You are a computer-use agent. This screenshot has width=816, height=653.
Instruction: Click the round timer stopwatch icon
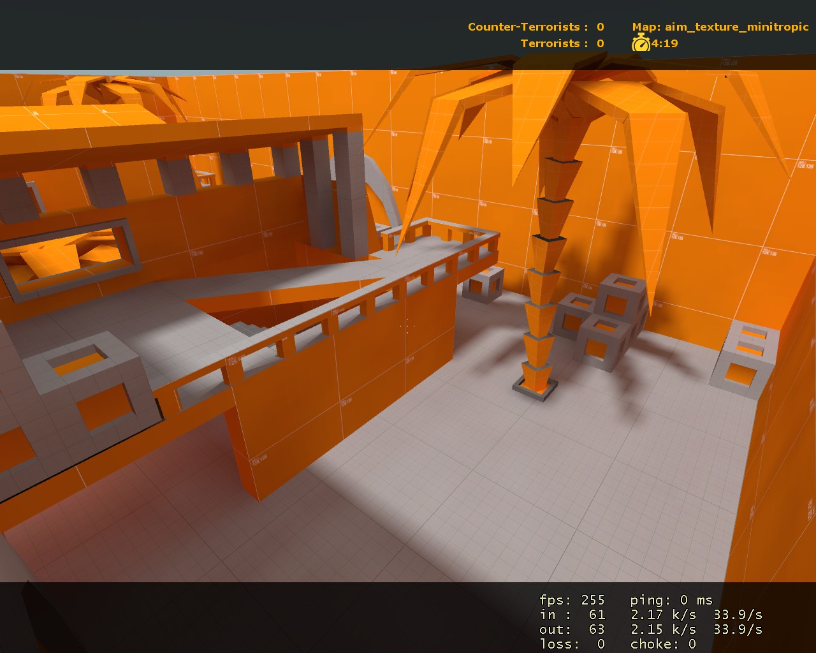click(641, 45)
